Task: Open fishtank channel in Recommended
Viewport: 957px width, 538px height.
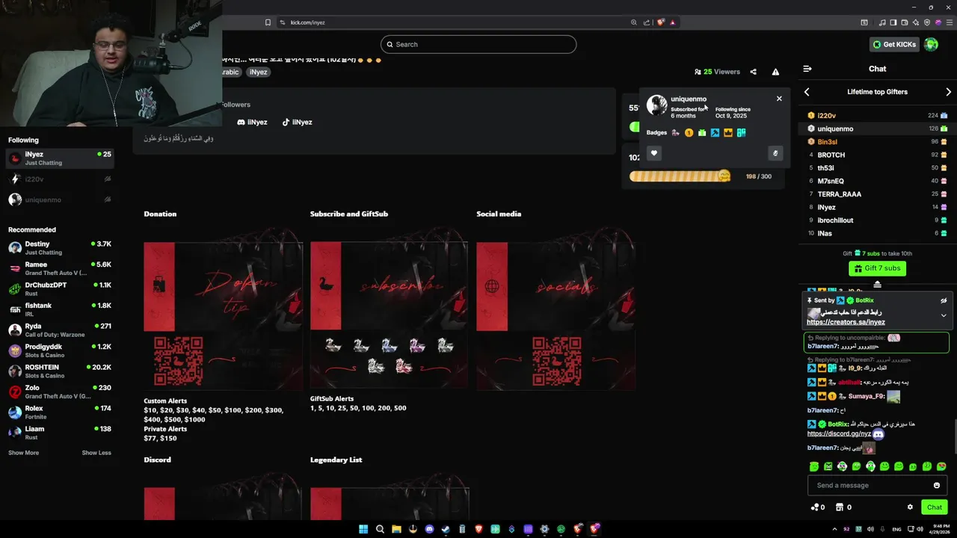Action: (x=60, y=309)
